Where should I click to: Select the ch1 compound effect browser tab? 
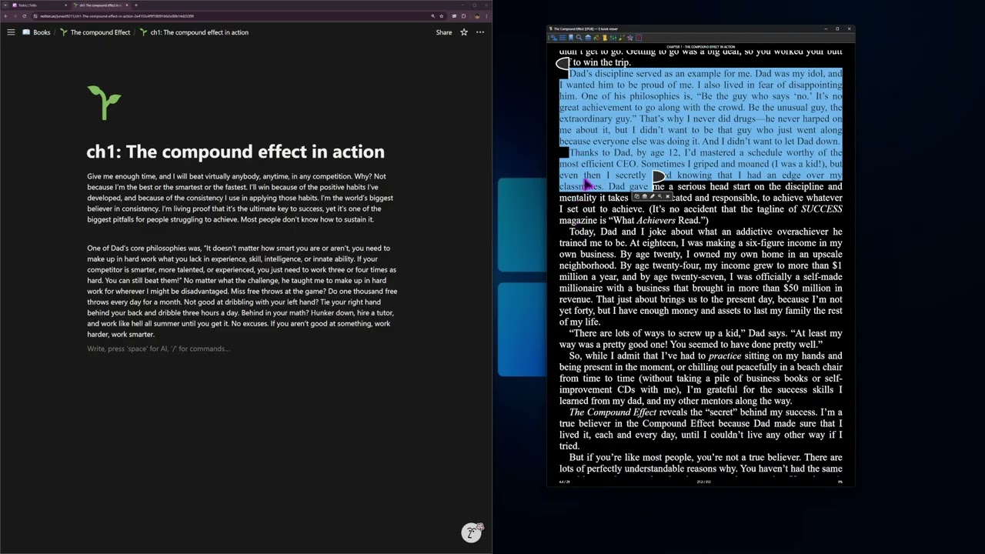click(x=100, y=5)
